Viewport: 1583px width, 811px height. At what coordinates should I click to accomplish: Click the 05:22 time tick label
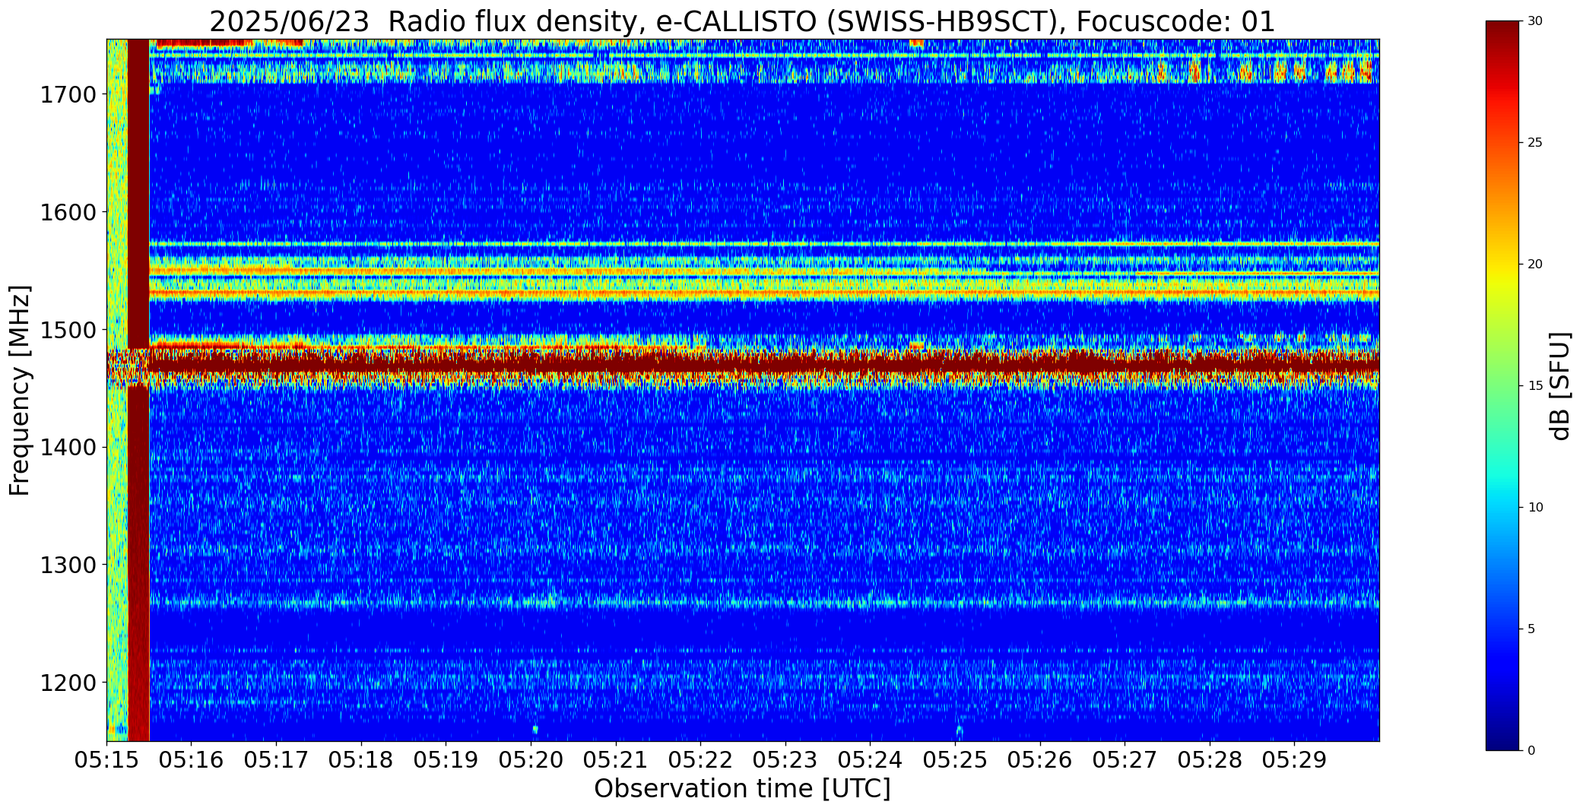(700, 760)
